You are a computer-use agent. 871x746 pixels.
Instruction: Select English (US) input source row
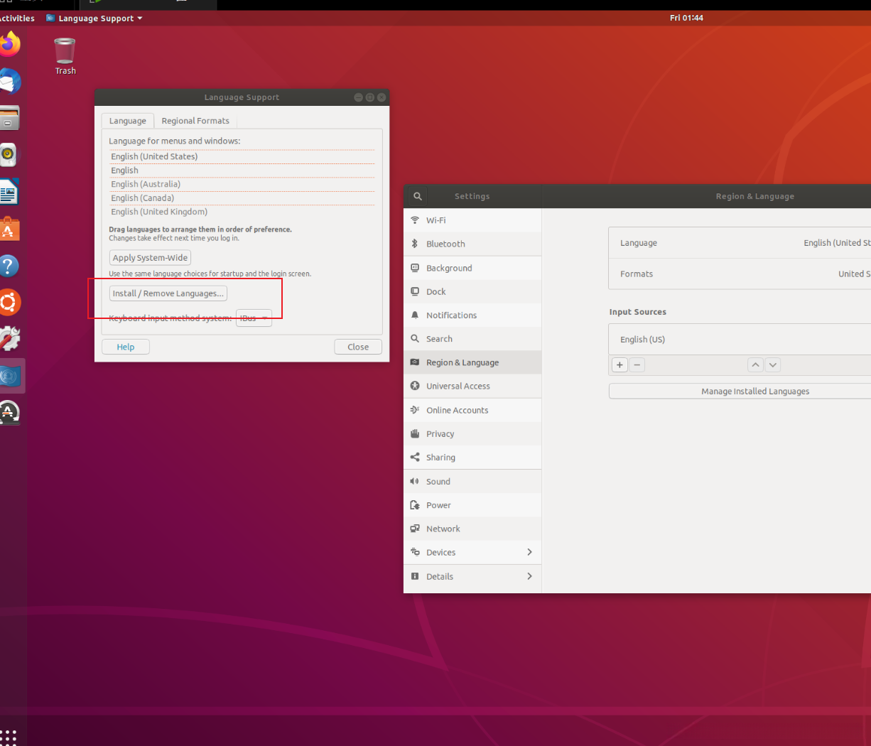pos(740,340)
